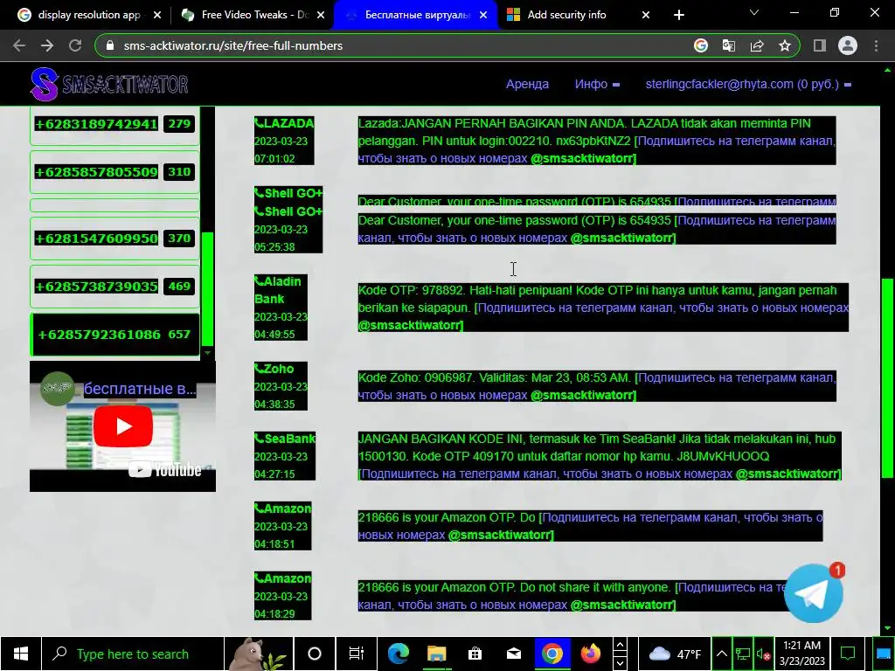Click the Google icon in the address bar
The width and height of the screenshot is (895, 671).
tap(701, 45)
